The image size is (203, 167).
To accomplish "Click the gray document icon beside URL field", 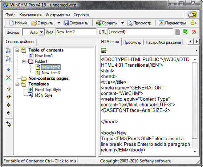I will click(x=178, y=32).
